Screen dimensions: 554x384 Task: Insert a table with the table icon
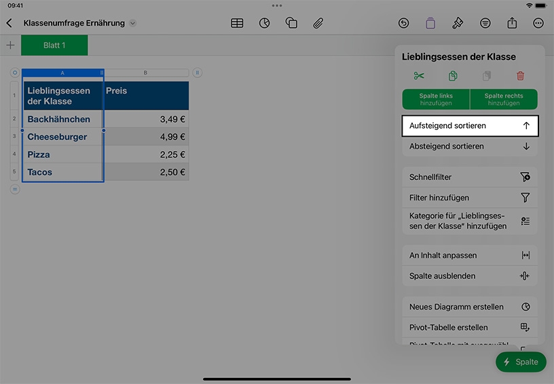[237, 23]
